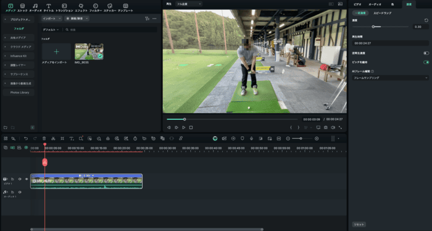This screenshot has width=432, height=231.
Task: Open the フレームサンプリング dropdown
Action: tap(391, 78)
